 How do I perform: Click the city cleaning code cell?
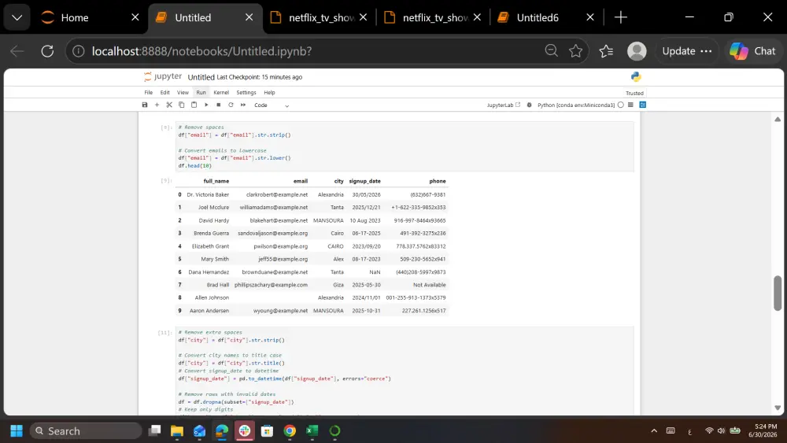pyautogui.click(x=405, y=371)
